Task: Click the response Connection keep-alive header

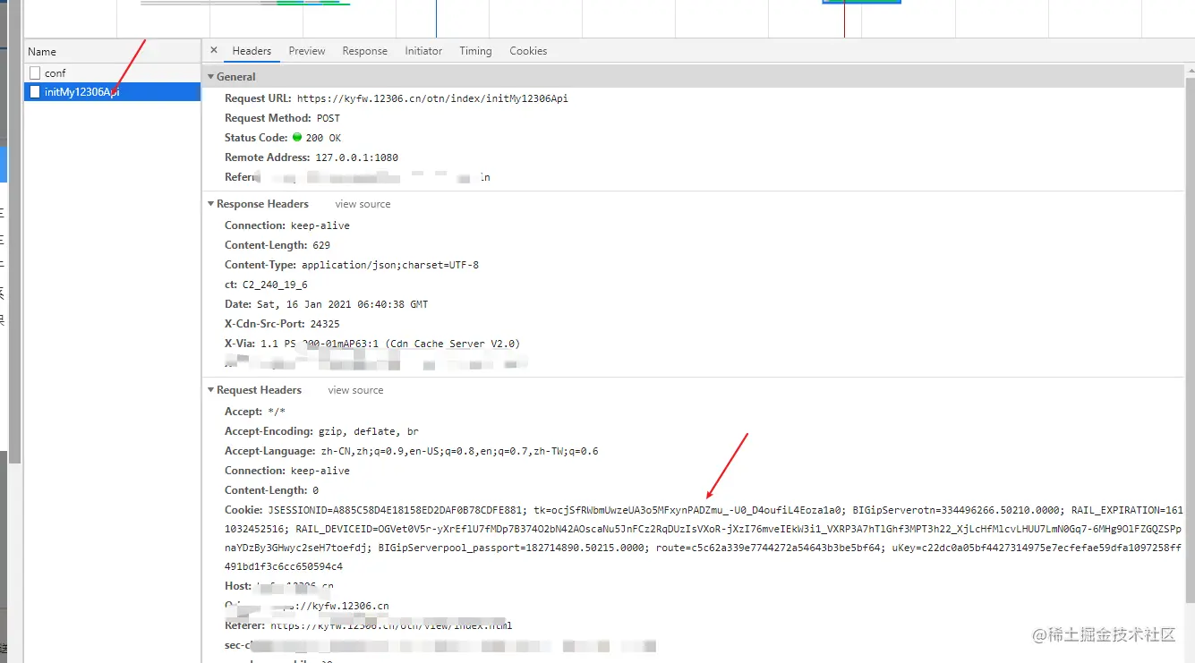Action: (x=287, y=225)
